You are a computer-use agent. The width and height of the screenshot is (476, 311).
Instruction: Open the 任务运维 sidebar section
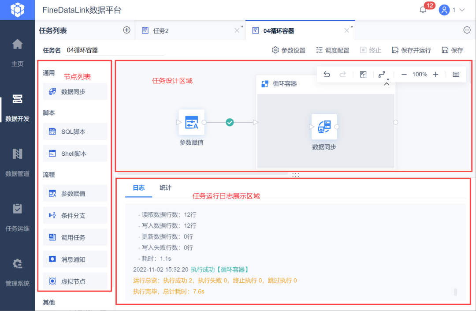point(17,217)
